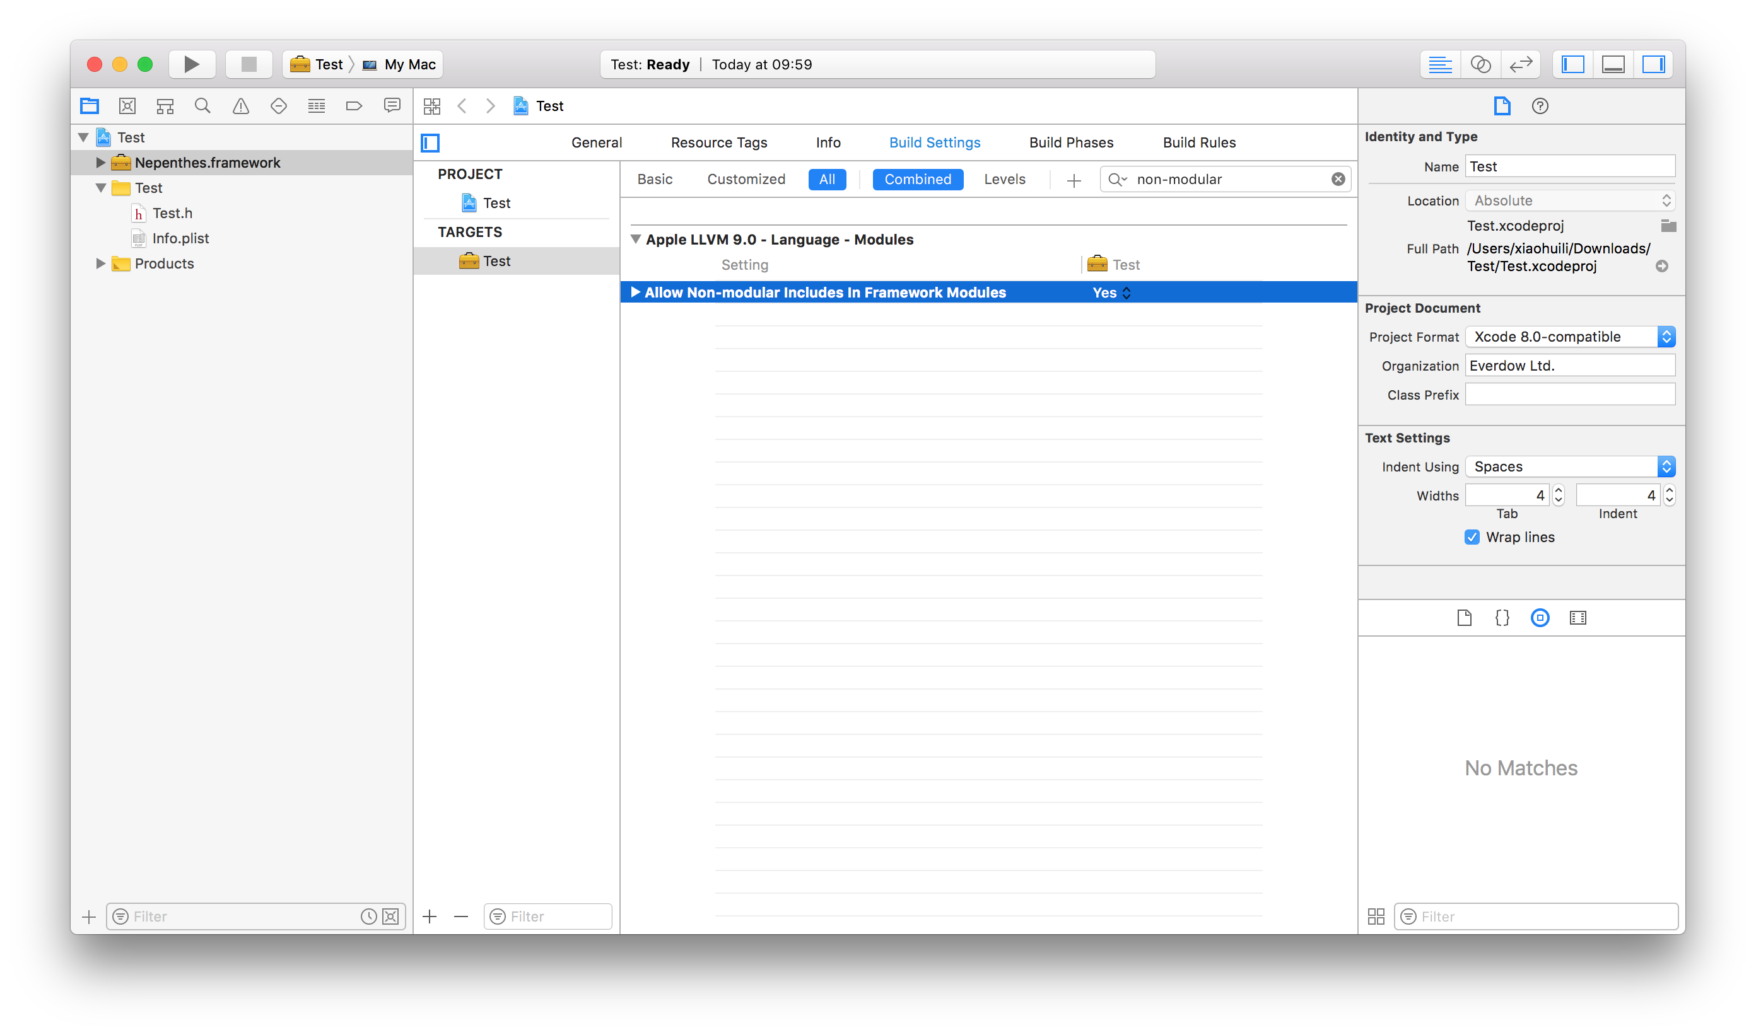Add a new target with plus button
Screen dimensions: 1756x1035
point(430,916)
